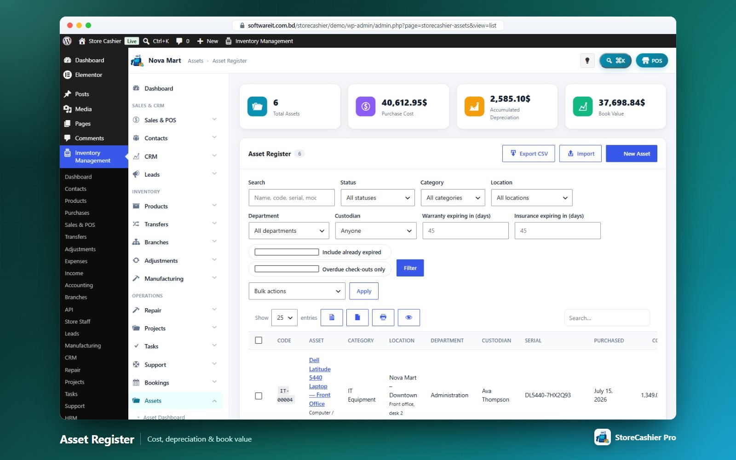
Task: Open the Status filter dropdown
Action: pos(378,198)
